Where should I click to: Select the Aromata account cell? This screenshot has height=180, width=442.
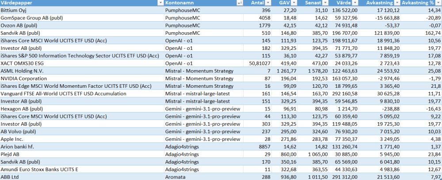click(x=204, y=177)
